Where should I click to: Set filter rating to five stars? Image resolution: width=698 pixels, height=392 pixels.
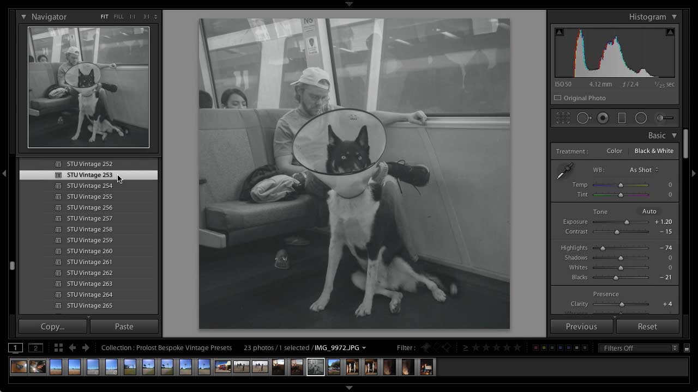pos(517,347)
